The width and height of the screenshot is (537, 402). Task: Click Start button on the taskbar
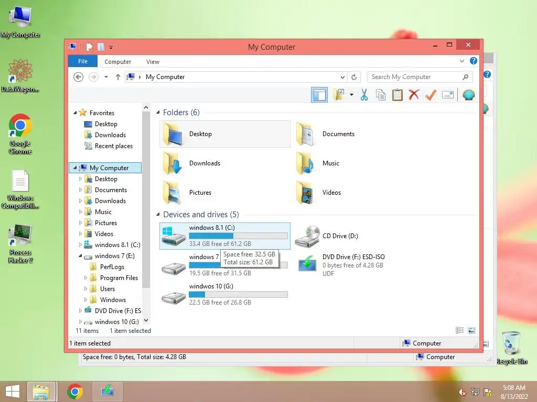[x=13, y=392]
